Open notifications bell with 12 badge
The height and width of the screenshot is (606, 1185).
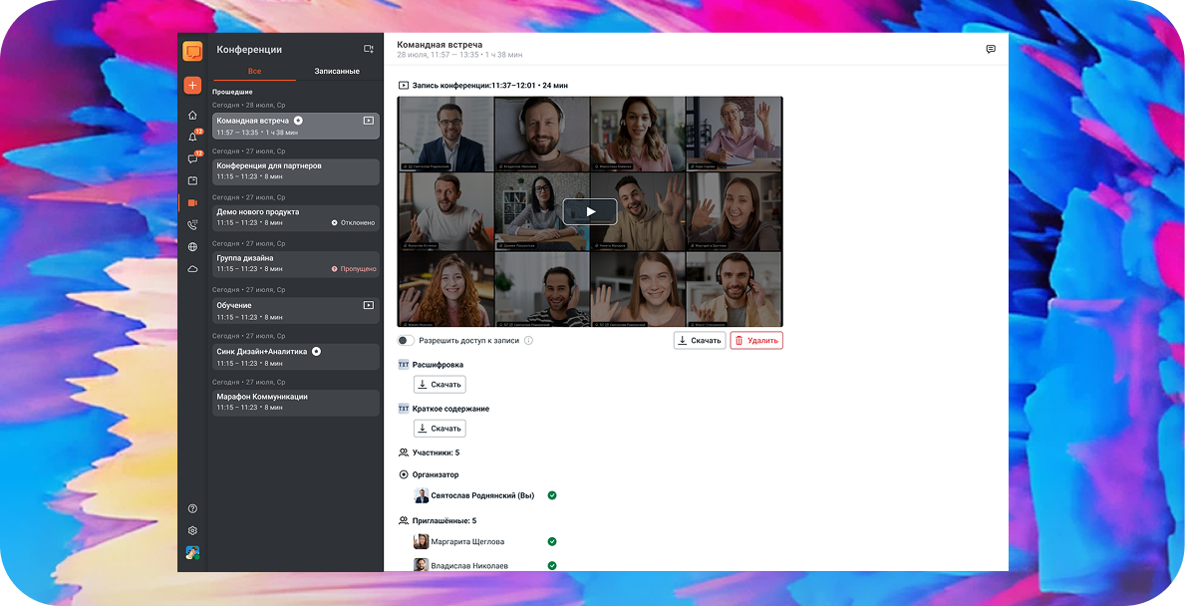192,138
